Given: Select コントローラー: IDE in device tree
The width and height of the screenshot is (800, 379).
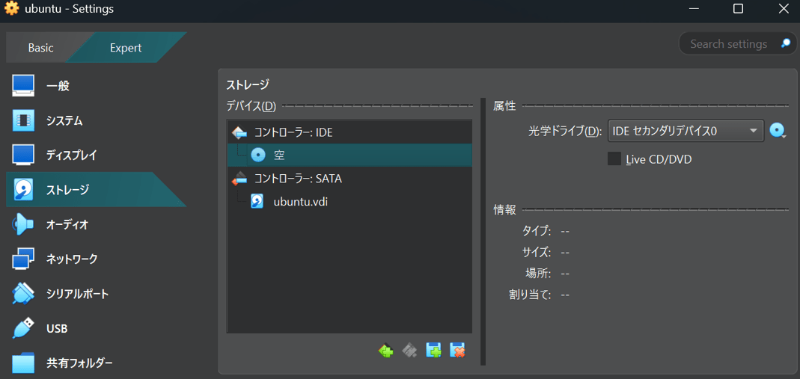Looking at the screenshot, I should click(x=349, y=132).
